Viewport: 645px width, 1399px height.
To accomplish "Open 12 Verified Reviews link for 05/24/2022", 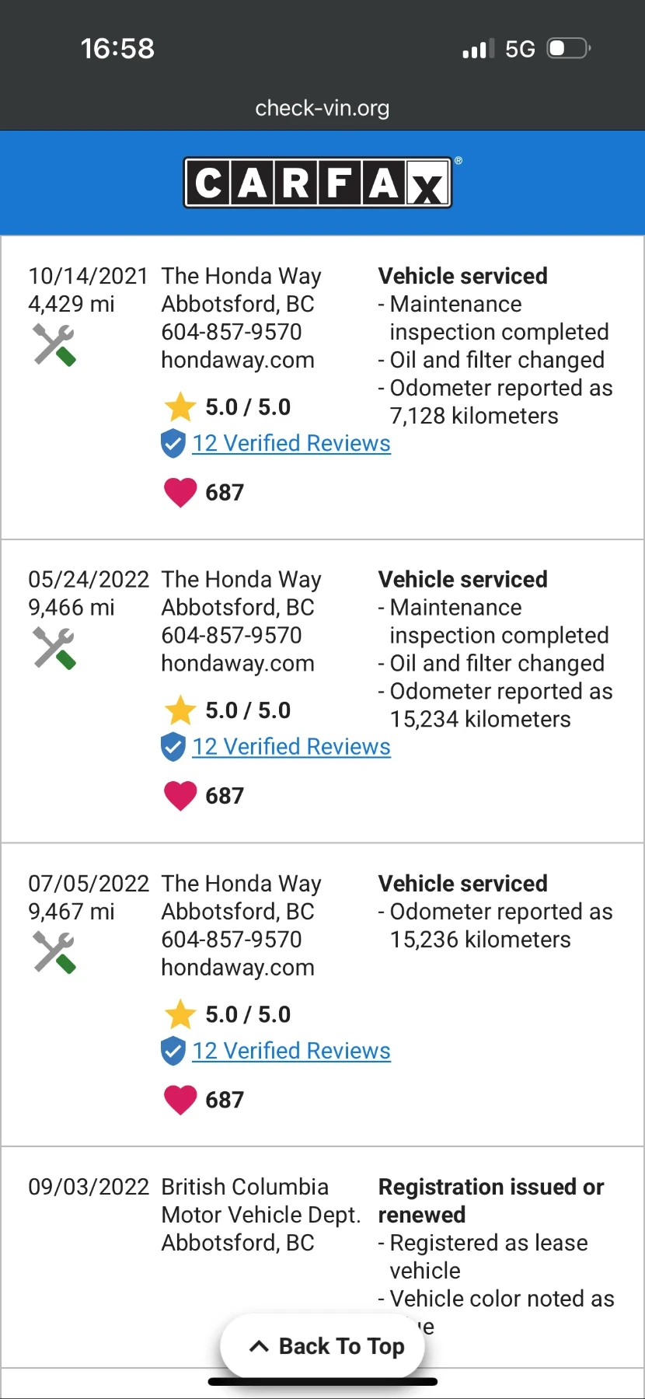I will (x=291, y=747).
